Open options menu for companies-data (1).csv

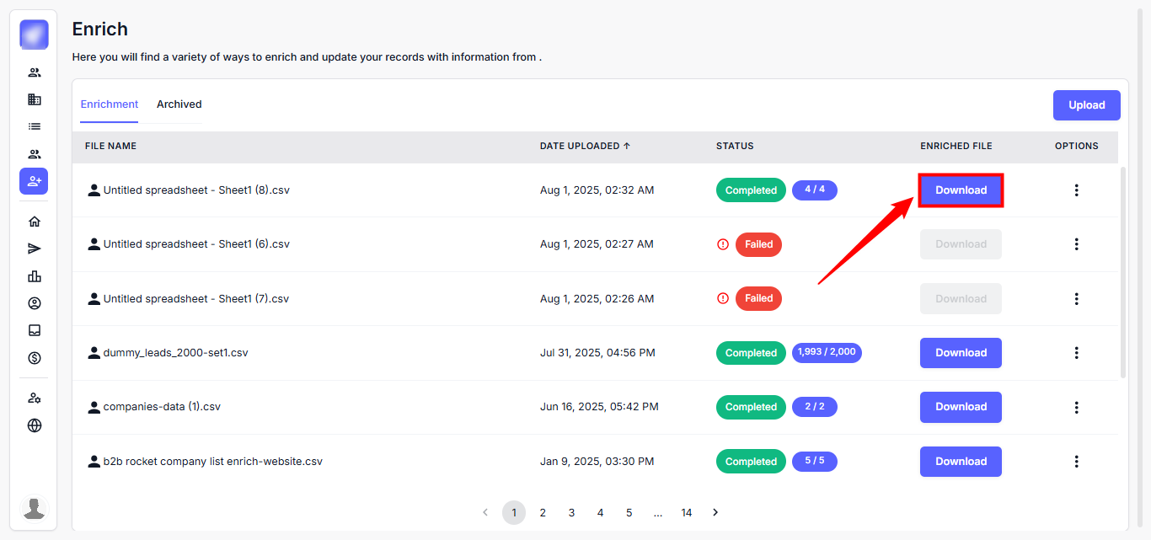click(1076, 407)
